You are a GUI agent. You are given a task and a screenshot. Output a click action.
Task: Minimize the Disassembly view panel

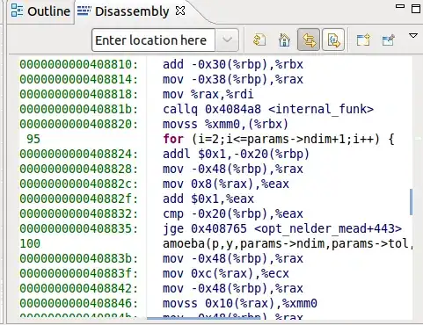point(400,6)
